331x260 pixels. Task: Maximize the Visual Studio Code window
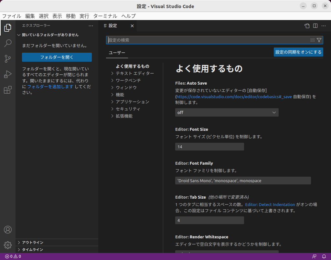point(314,6)
